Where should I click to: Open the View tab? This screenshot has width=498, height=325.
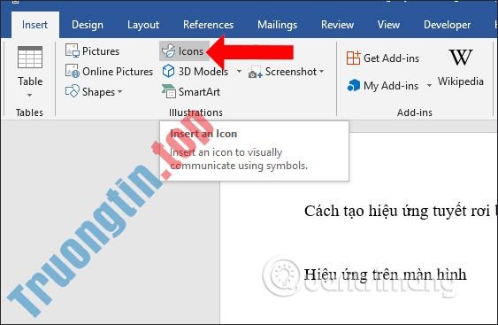388,25
